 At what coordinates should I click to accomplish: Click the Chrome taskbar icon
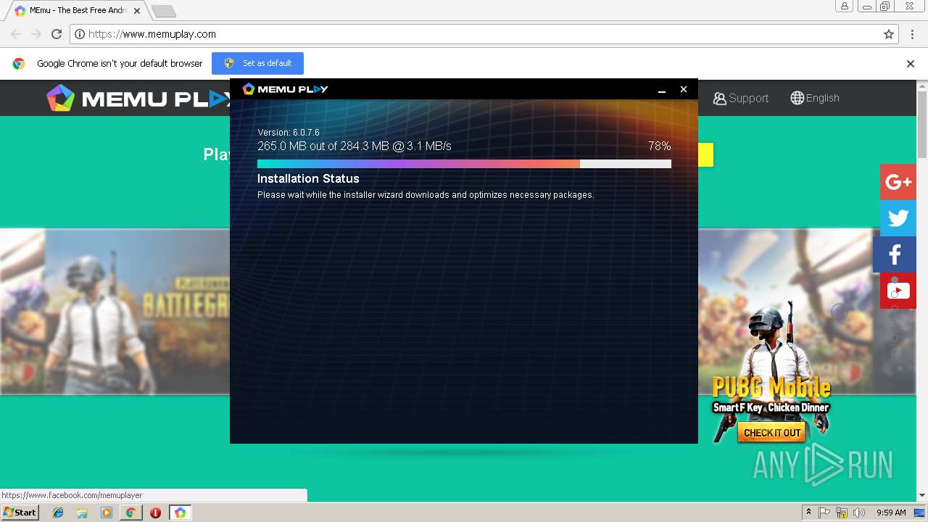(x=130, y=513)
